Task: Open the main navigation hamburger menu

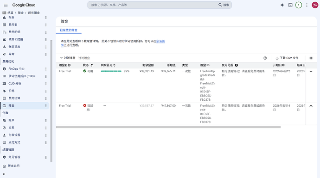Action: tap(6, 5)
